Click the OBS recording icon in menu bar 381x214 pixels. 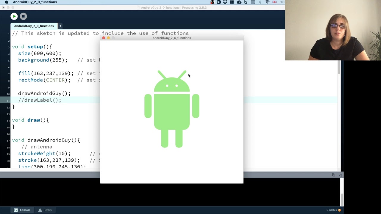(x=212, y=2)
